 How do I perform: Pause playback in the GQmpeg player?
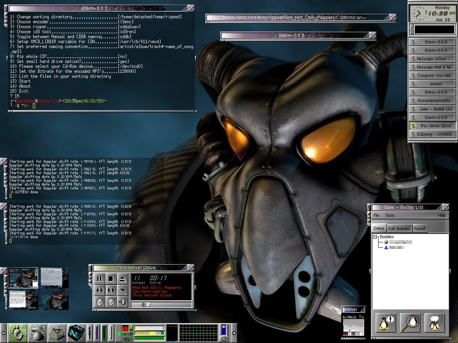(100, 279)
